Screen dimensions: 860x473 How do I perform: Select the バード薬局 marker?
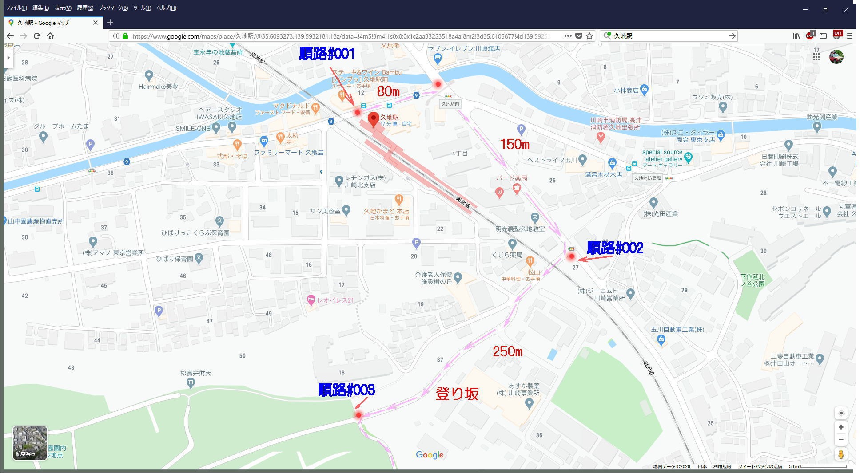click(516, 189)
